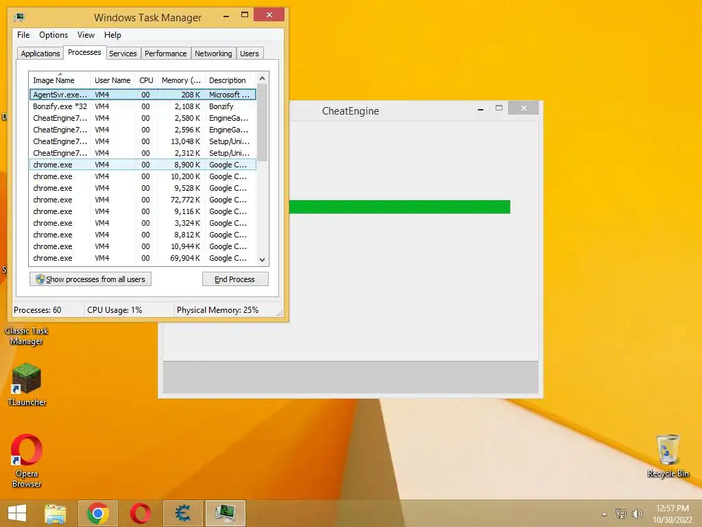702x527 pixels.
Task: Select CheatEngine process using 2,580 K
Action: [x=143, y=118]
